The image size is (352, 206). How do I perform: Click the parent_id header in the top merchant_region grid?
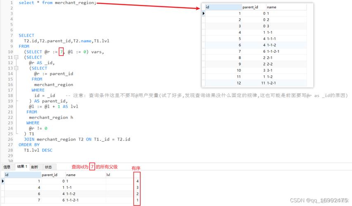click(254, 7)
